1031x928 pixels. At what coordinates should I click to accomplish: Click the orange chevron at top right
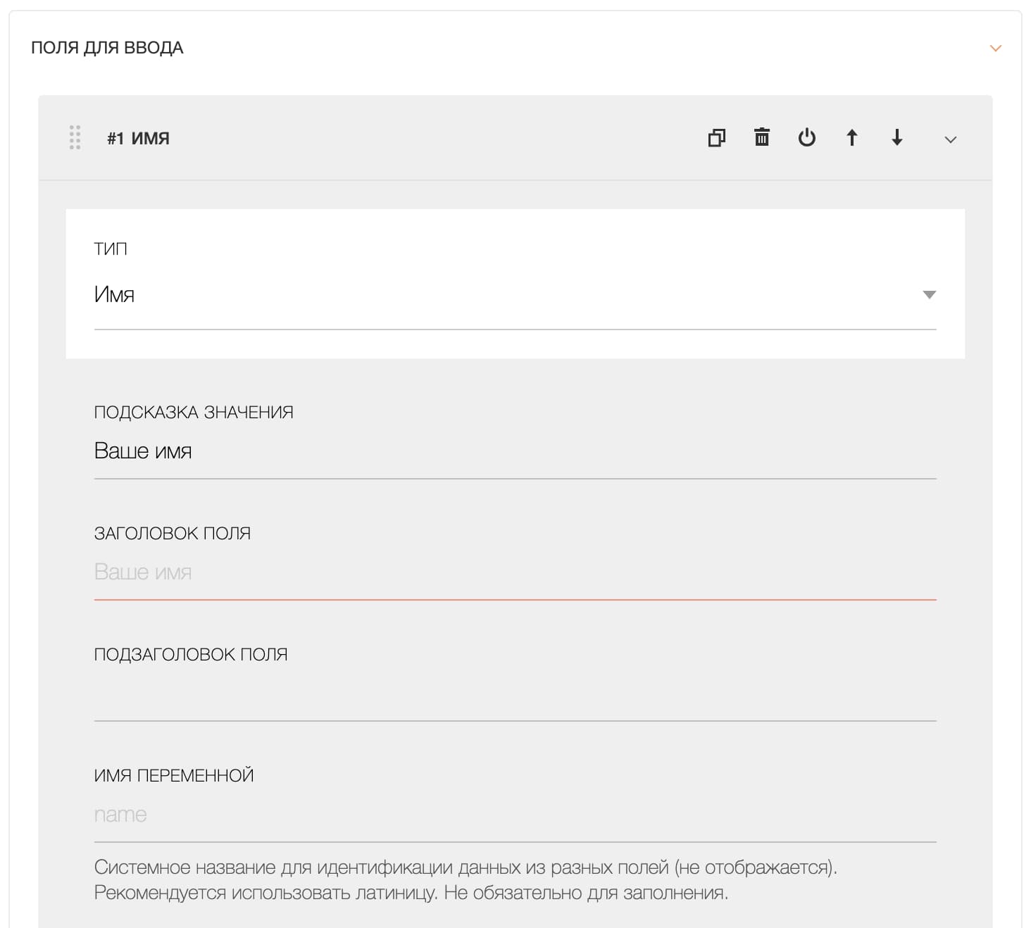click(x=995, y=49)
